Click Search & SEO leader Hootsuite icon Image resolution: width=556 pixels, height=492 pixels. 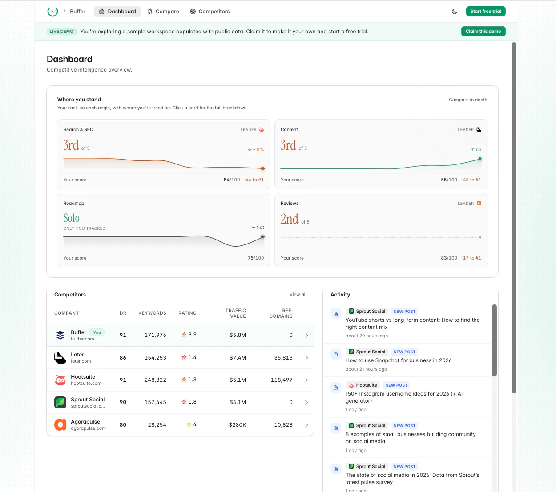pyautogui.click(x=262, y=130)
